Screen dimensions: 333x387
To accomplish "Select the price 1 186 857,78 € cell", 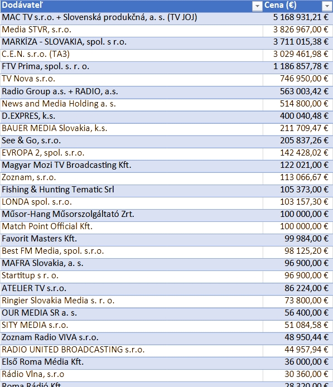I will (x=298, y=67).
